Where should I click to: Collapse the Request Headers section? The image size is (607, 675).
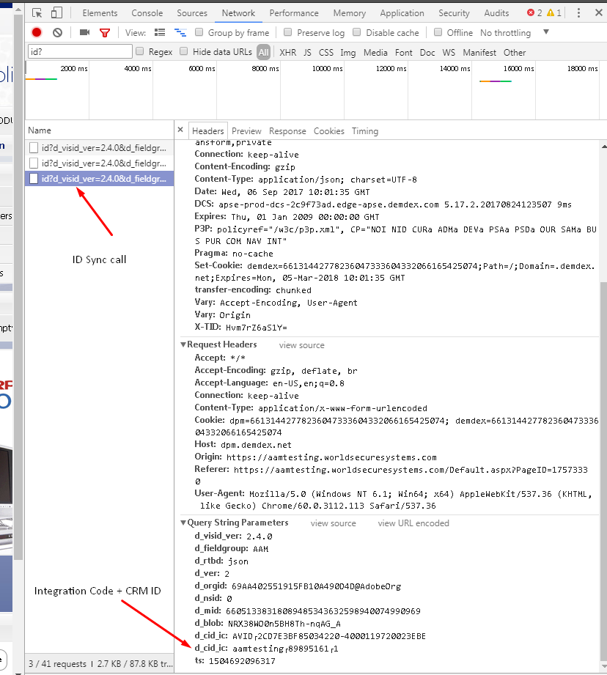pyautogui.click(x=183, y=344)
